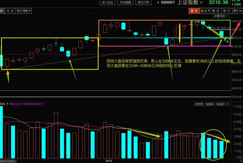The image size is (243, 163).
Task: Expand the 设置均线 moving average dropdown
Action: 221,16
